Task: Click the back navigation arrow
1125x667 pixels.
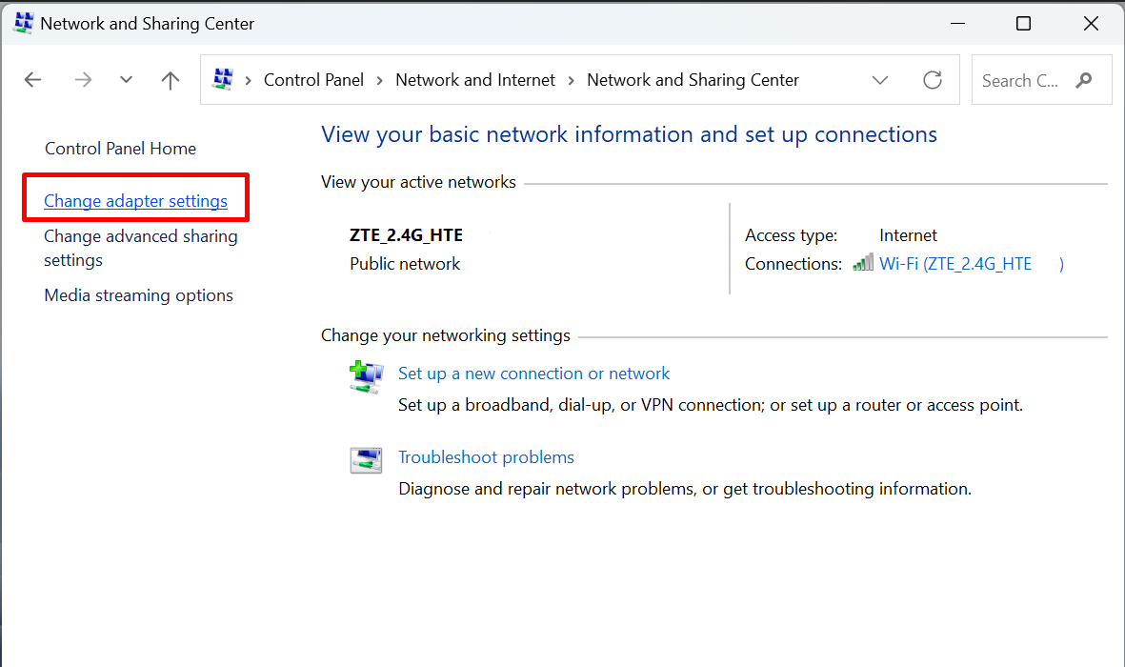Action: pyautogui.click(x=32, y=79)
